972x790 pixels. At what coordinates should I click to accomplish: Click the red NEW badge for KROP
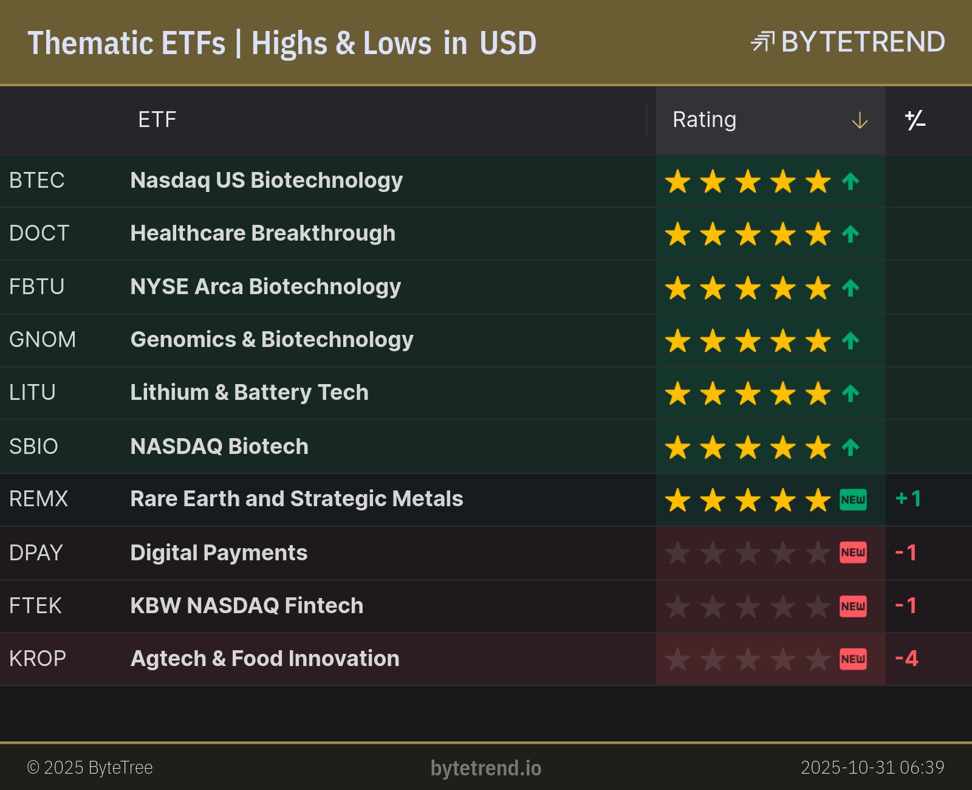tap(853, 659)
